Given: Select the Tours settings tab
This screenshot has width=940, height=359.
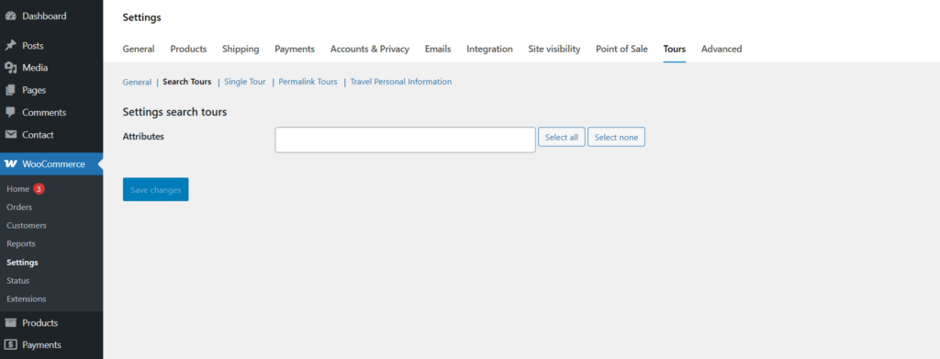Looking at the screenshot, I should tap(675, 50).
